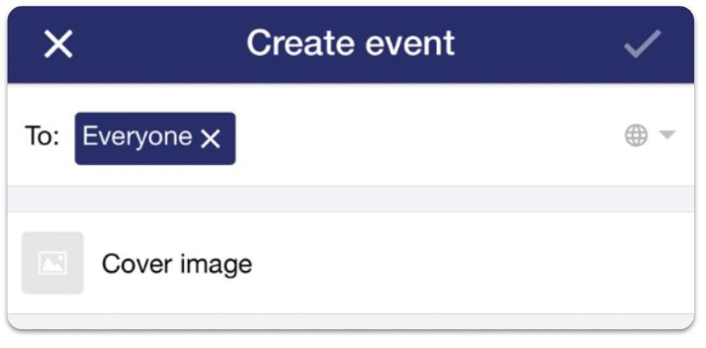Expand the visibility dropdown arrow
The width and height of the screenshot is (706, 348).
[x=668, y=135]
